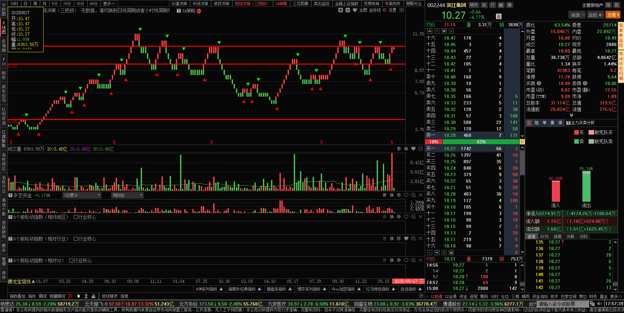Screen dimensions: 624x313
Task: Click 交易 trade button
Action: (x=613, y=15)
